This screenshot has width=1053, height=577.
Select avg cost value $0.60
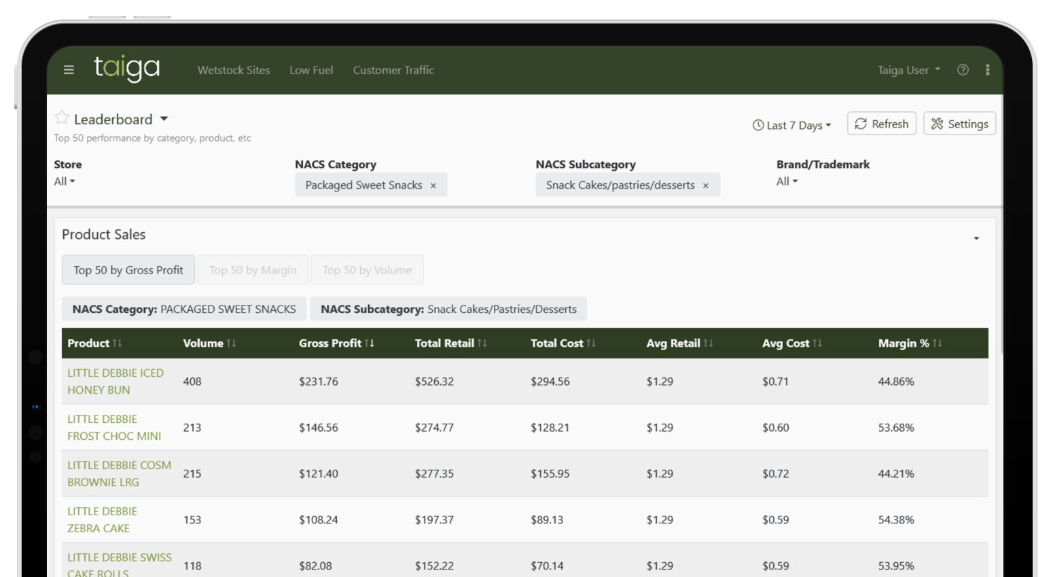click(775, 428)
